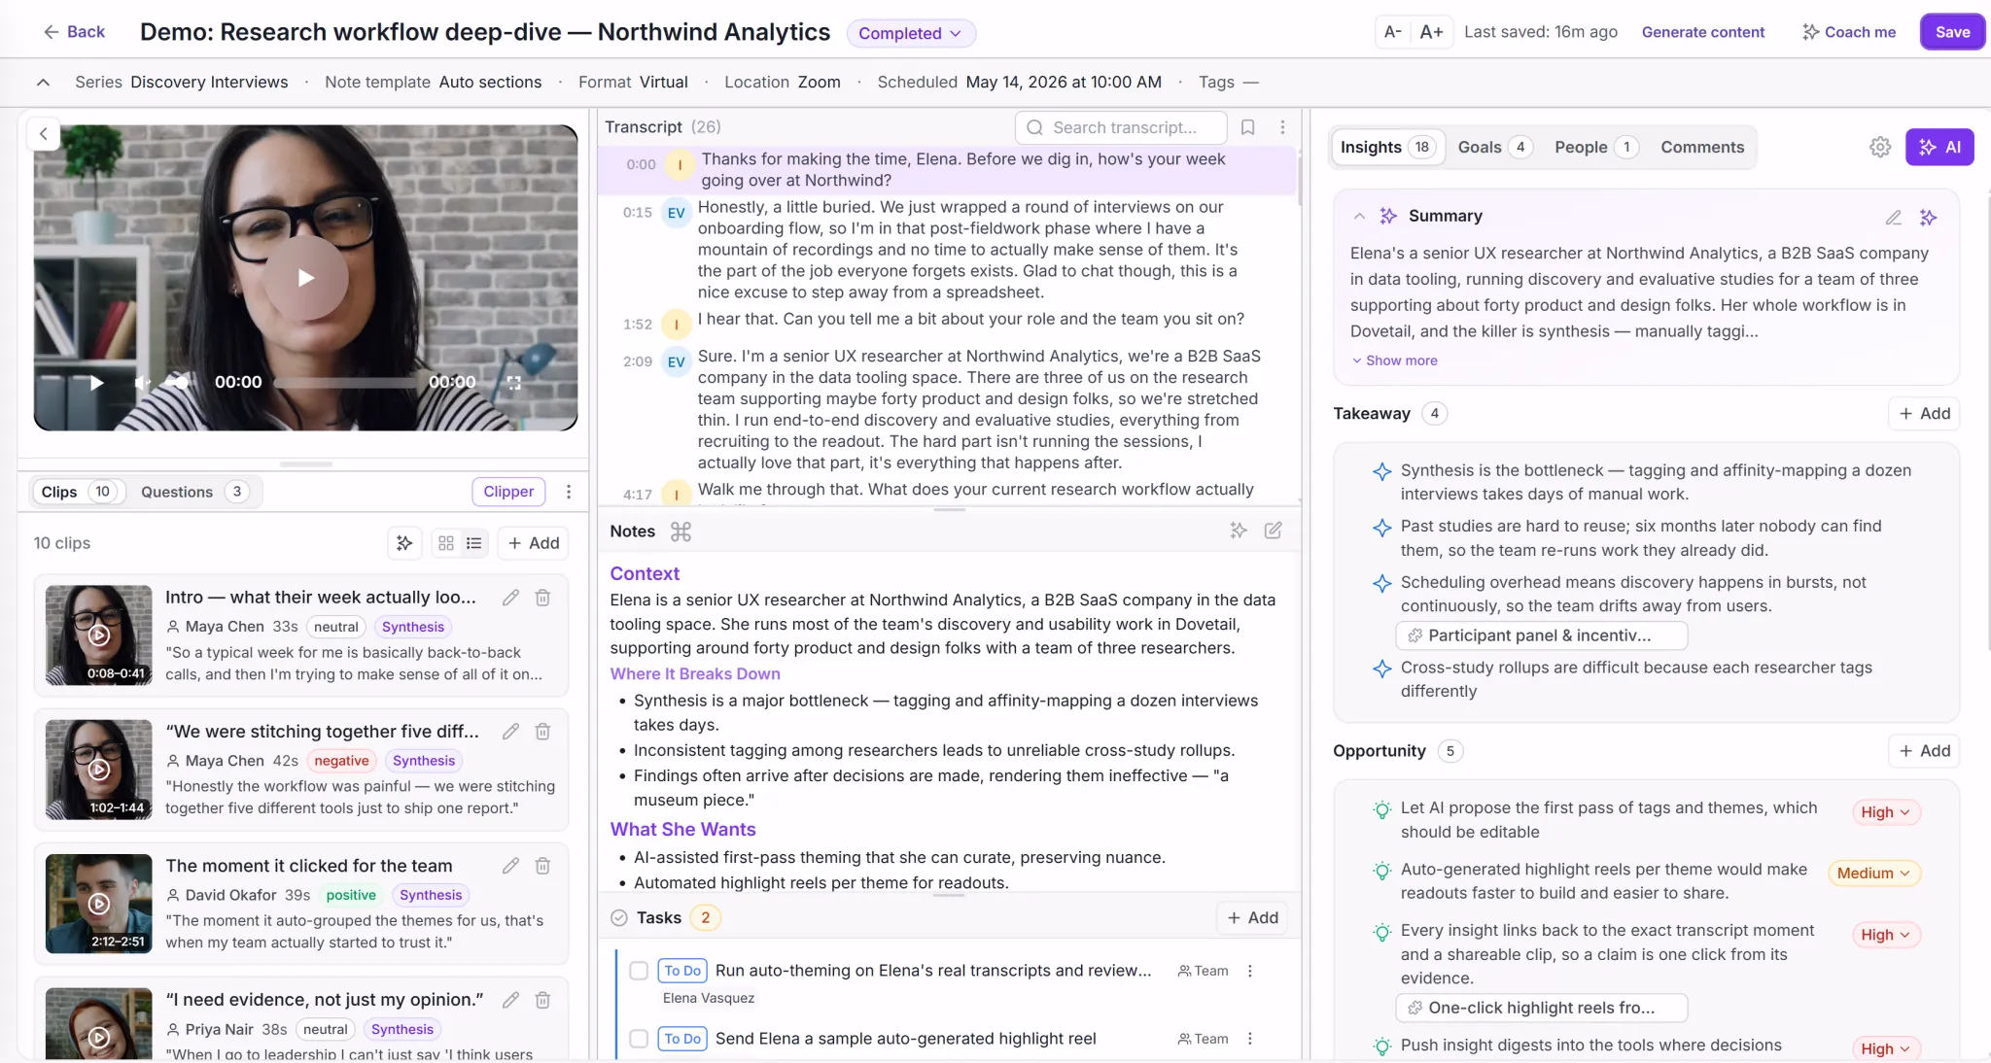The width and height of the screenshot is (1991, 1063).
Task: Click the command shortcut icon beside Notes
Action: coord(681,531)
